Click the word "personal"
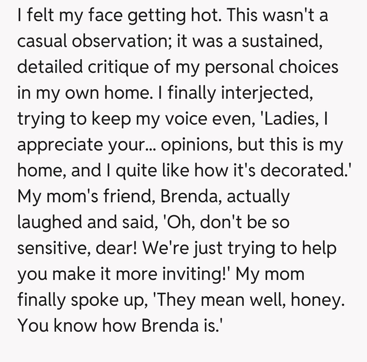367x362 pixels. 238,67
